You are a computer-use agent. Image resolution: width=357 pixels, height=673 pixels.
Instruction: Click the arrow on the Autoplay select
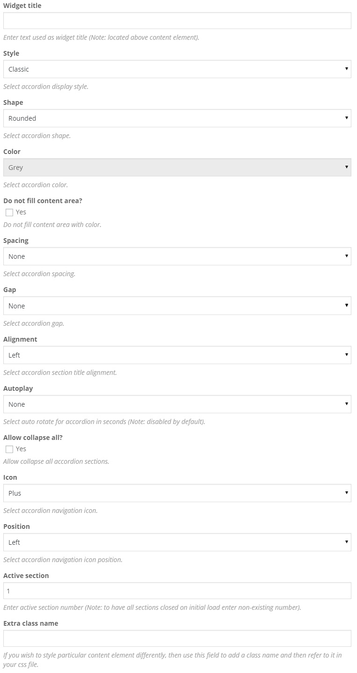(x=346, y=404)
